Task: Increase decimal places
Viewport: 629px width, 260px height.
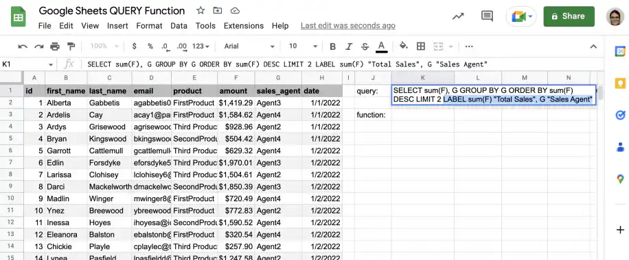Action: point(182,47)
